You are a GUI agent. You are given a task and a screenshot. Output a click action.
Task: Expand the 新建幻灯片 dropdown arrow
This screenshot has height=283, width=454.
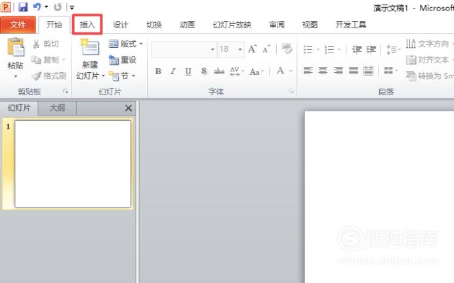coord(103,76)
